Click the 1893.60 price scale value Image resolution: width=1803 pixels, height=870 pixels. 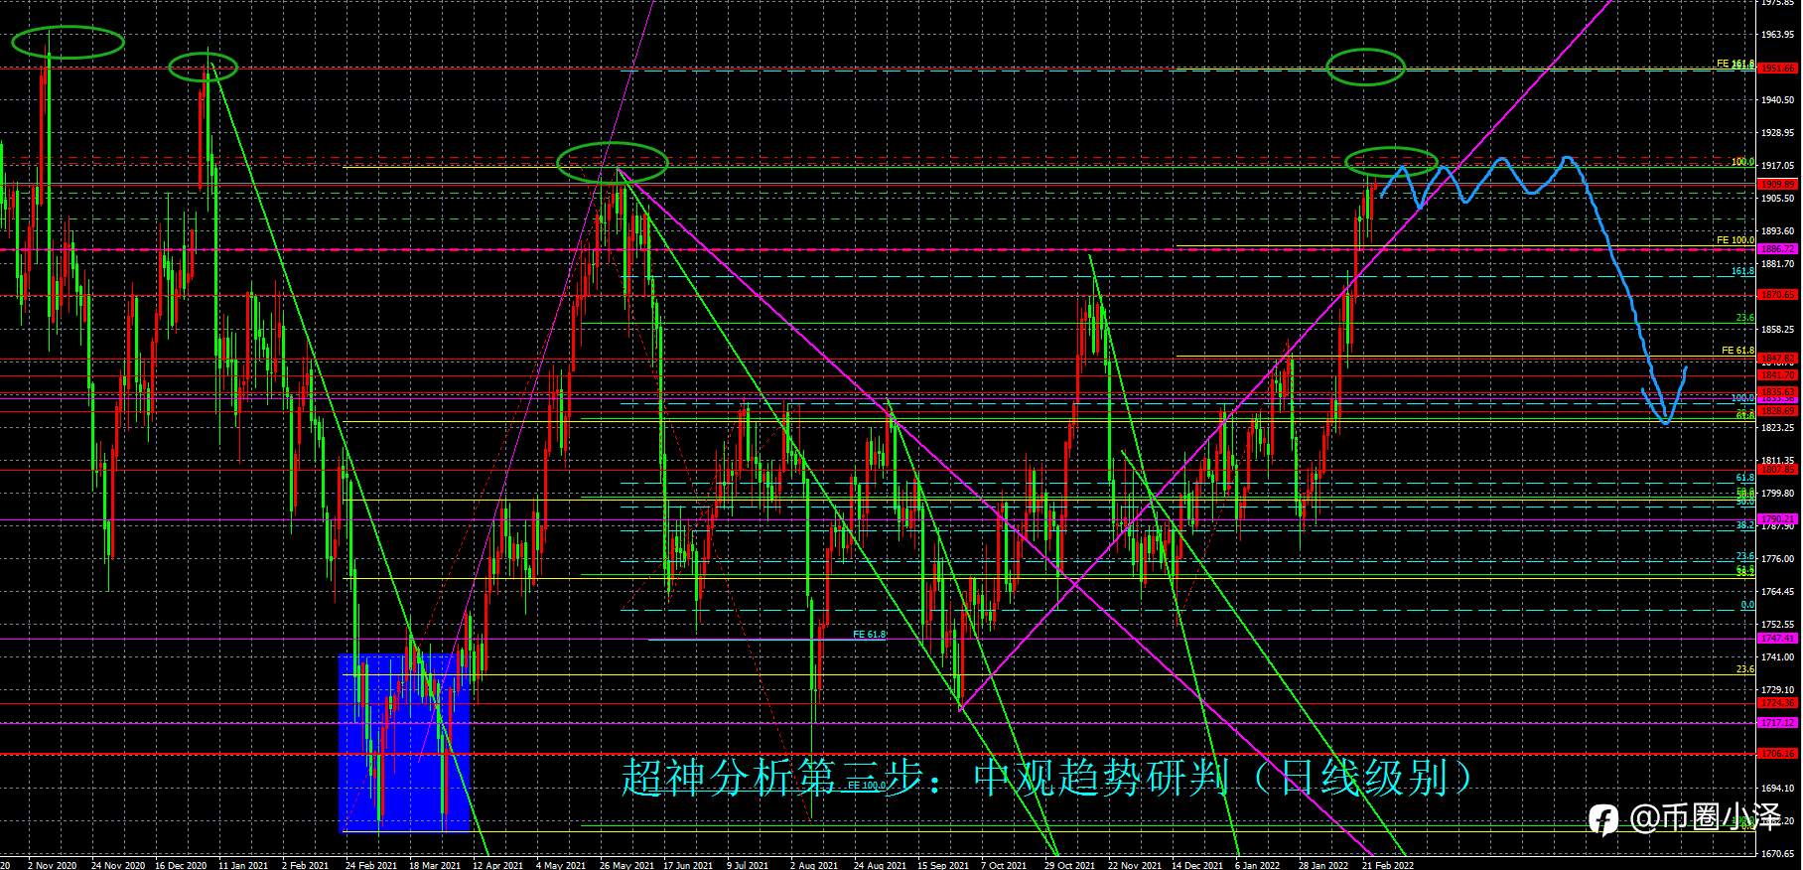click(x=1777, y=231)
